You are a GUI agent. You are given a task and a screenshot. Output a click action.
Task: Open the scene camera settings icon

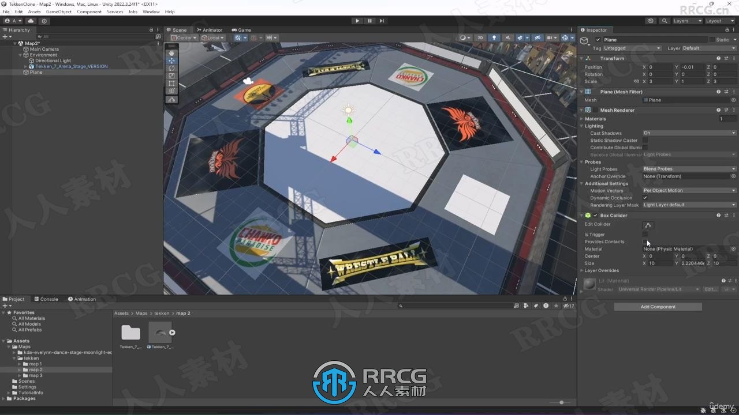[x=553, y=38]
